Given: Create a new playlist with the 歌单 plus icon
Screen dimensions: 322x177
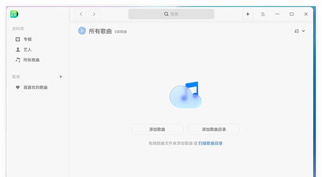Looking at the screenshot, I should (61, 77).
